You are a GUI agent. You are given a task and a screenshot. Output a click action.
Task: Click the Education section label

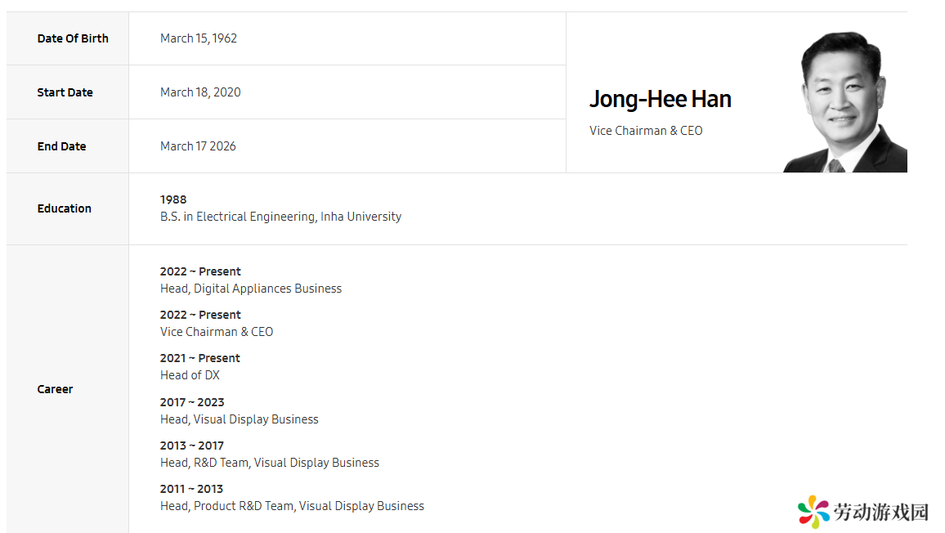pos(65,208)
